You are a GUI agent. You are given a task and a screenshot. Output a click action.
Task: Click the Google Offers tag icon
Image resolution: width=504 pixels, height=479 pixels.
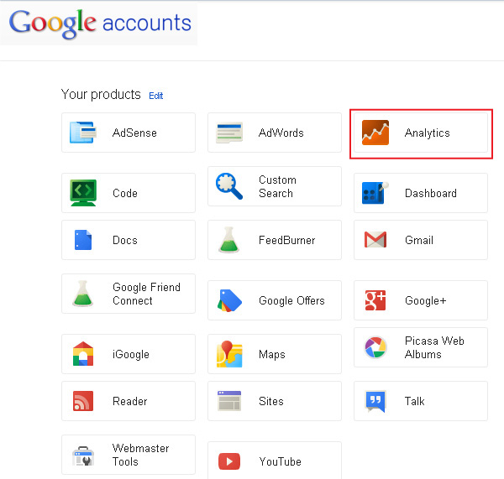point(229,300)
